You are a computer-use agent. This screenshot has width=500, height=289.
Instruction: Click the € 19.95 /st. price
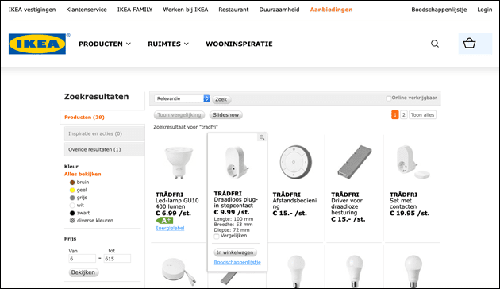pos(410,214)
